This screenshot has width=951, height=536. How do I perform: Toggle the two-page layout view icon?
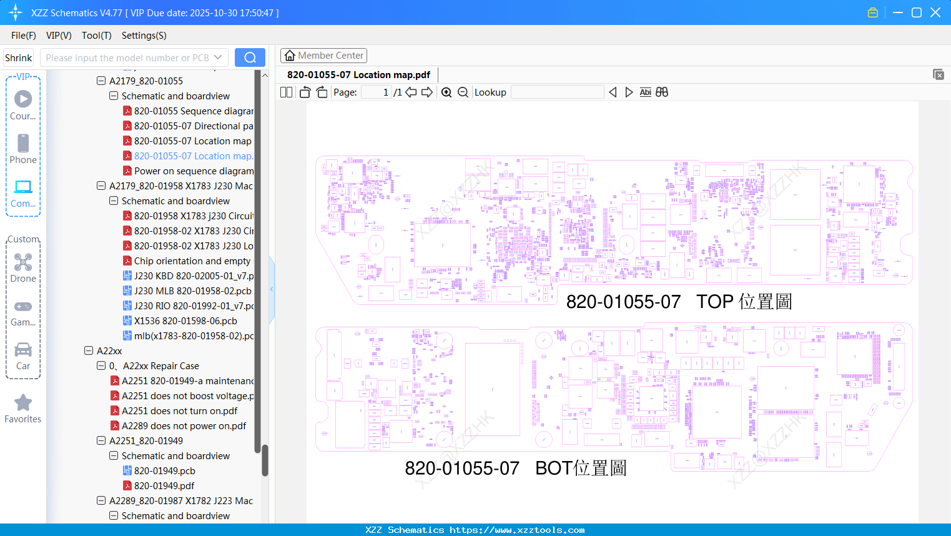tap(286, 92)
